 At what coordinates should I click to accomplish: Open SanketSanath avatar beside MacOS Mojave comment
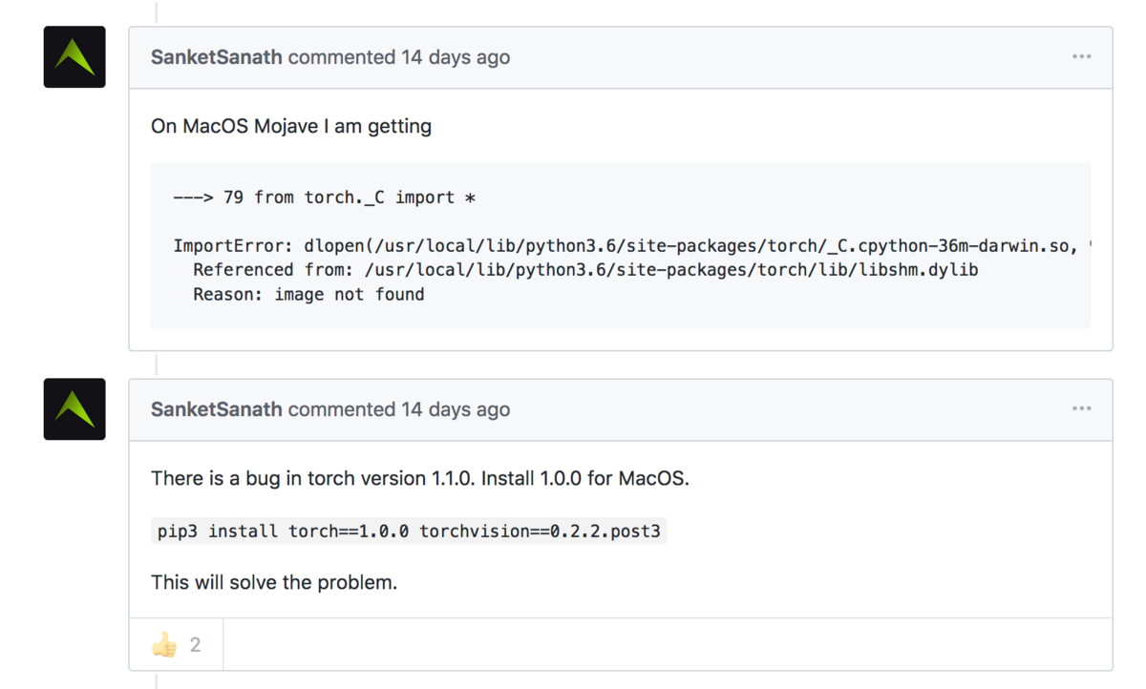[x=74, y=57]
